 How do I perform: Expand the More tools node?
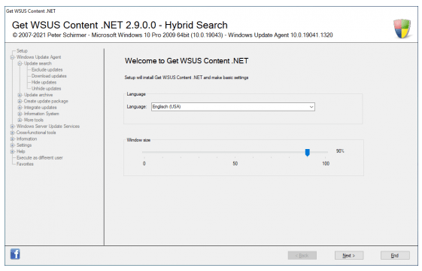click(20, 120)
